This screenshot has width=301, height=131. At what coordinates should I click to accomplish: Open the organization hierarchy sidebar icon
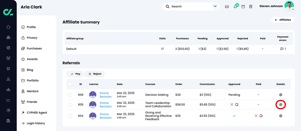click(x=8, y=90)
